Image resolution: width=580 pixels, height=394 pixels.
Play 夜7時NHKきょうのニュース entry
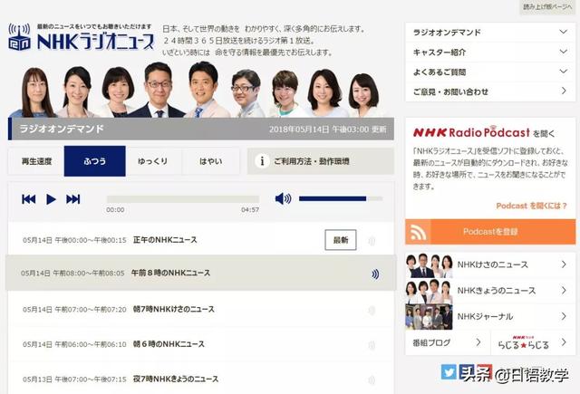point(200,379)
